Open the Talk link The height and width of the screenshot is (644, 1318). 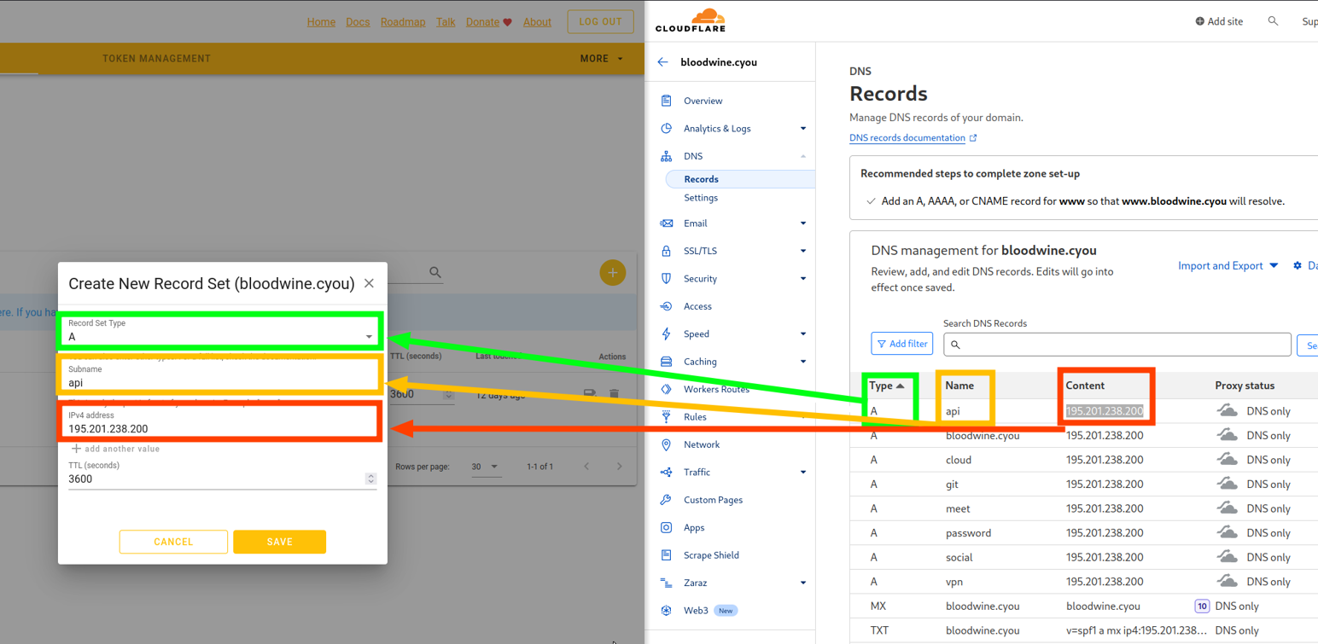click(x=446, y=22)
